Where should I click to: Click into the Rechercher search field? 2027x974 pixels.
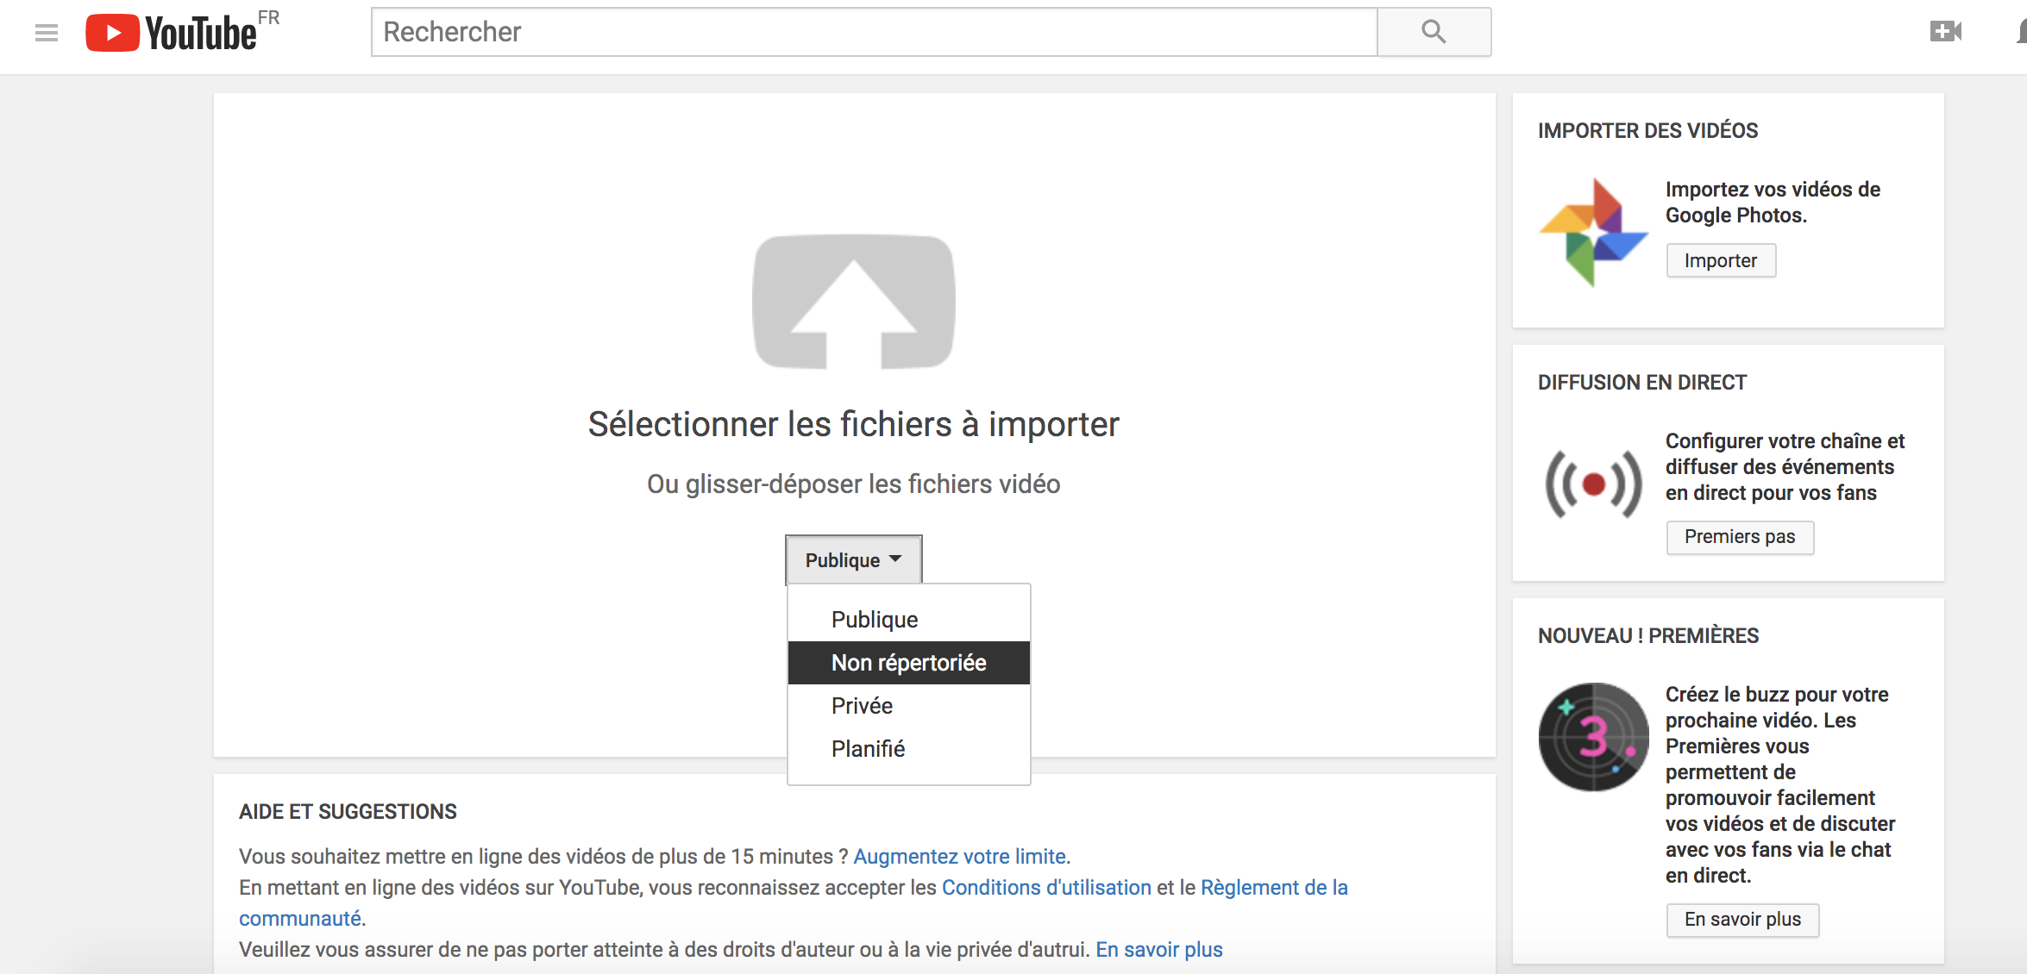[875, 32]
